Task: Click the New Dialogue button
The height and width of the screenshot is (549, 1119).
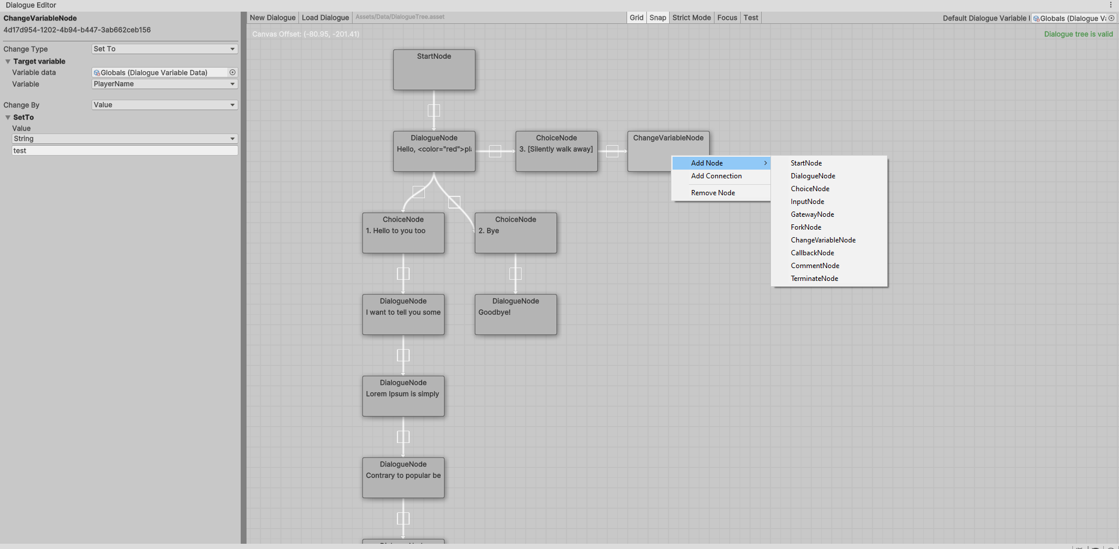Action: pyautogui.click(x=272, y=17)
